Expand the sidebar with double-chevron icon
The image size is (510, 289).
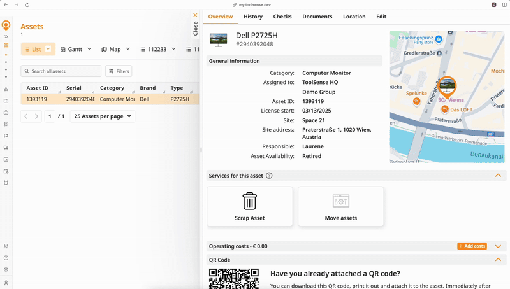(x=6, y=37)
